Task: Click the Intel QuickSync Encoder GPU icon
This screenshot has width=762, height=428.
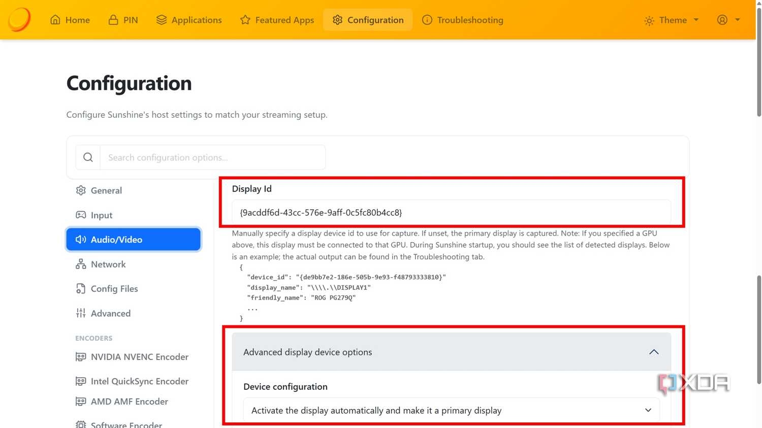Action: [81, 381]
